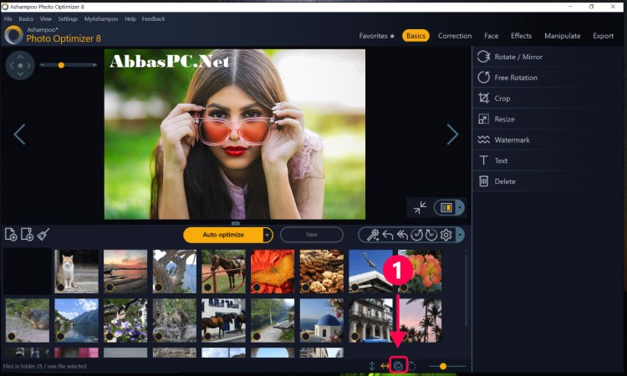Switch to the Favorites tab
The image size is (627, 376).
[x=377, y=36]
